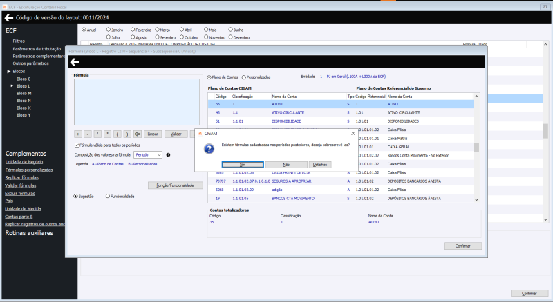Choose the Funcionalidade radio option

tap(108, 196)
